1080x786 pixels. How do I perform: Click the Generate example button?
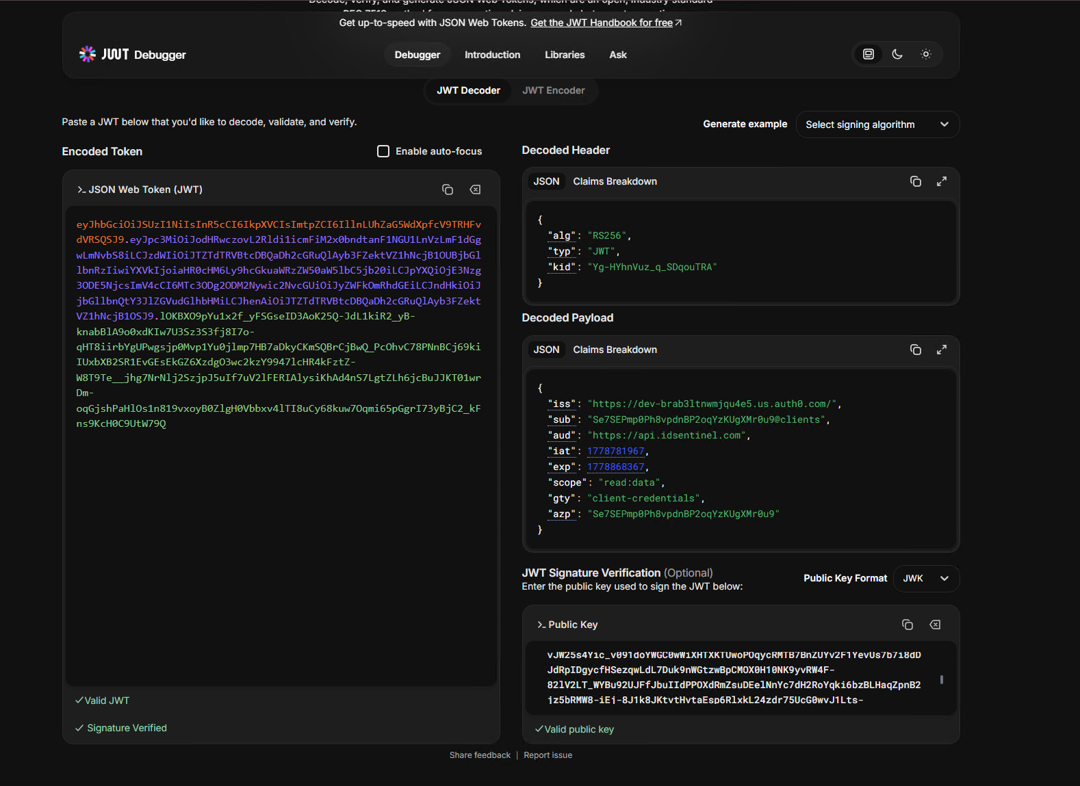pyautogui.click(x=745, y=124)
